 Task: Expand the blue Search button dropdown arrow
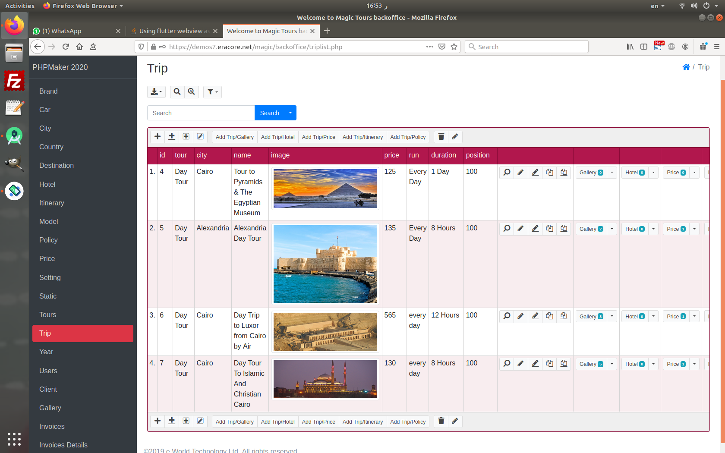point(290,113)
